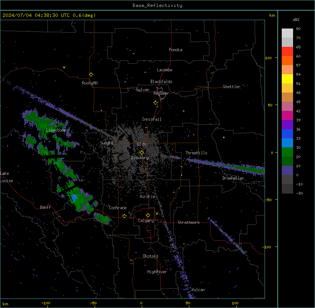Click the yellow diamond marker right of Cochrane
This screenshot has width=315, height=308.
pyautogui.click(x=124, y=216)
